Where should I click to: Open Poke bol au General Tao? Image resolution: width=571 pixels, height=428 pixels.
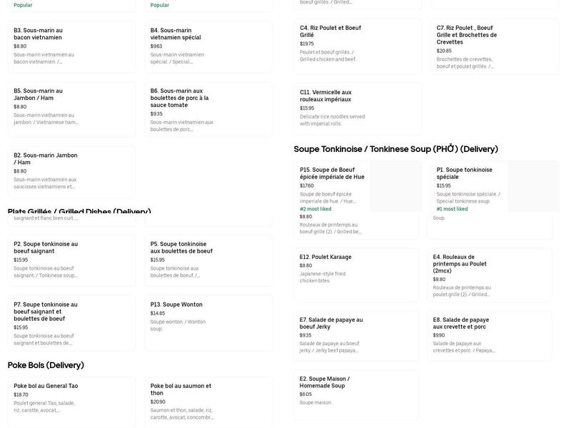pyautogui.click(x=71, y=401)
